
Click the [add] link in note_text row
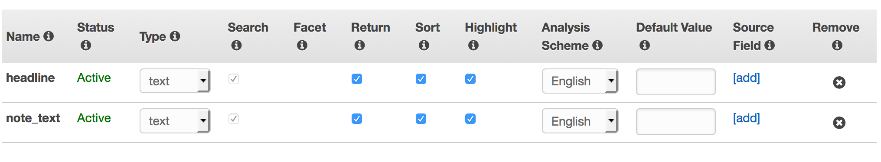click(x=746, y=118)
